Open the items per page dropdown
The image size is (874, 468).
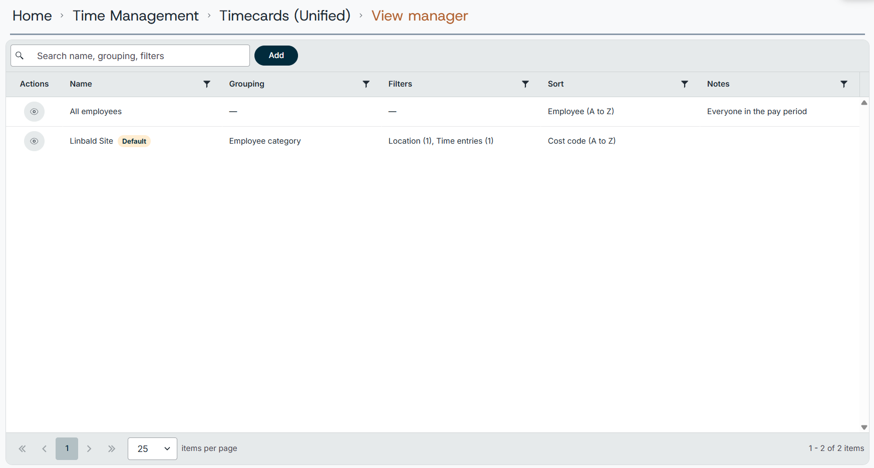(x=152, y=448)
